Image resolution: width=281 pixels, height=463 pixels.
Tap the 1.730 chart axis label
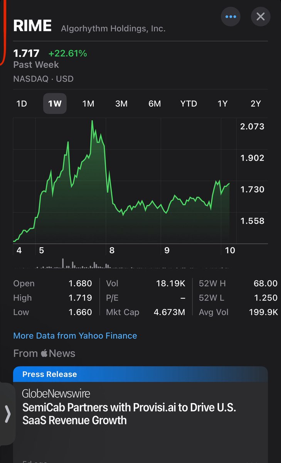click(252, 189)
